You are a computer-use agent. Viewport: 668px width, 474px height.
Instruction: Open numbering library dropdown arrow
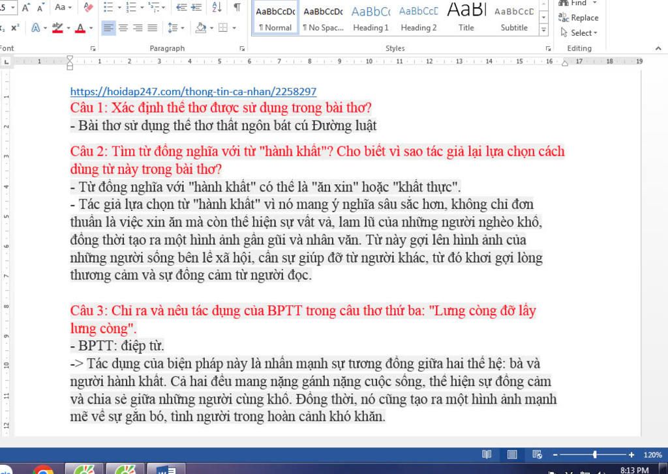(142, 8)
